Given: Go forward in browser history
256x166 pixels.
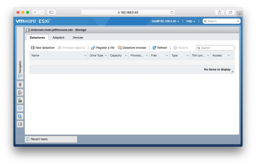Looking at the screenshot, I should coord(42,12).
